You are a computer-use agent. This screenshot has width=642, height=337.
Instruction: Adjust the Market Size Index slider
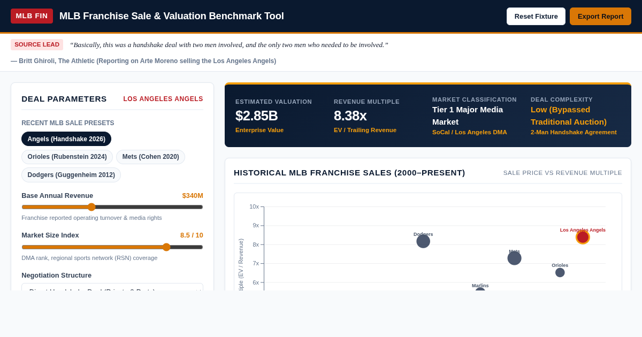[x=112, y=247]
